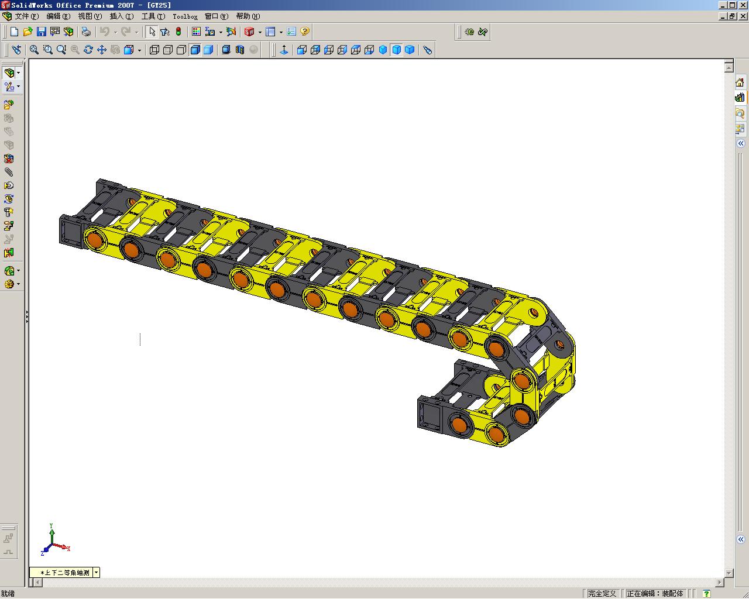Expand the Undo history dropdown arrow
The height and width of the screenshot is (599, 749).
(115, 32)
